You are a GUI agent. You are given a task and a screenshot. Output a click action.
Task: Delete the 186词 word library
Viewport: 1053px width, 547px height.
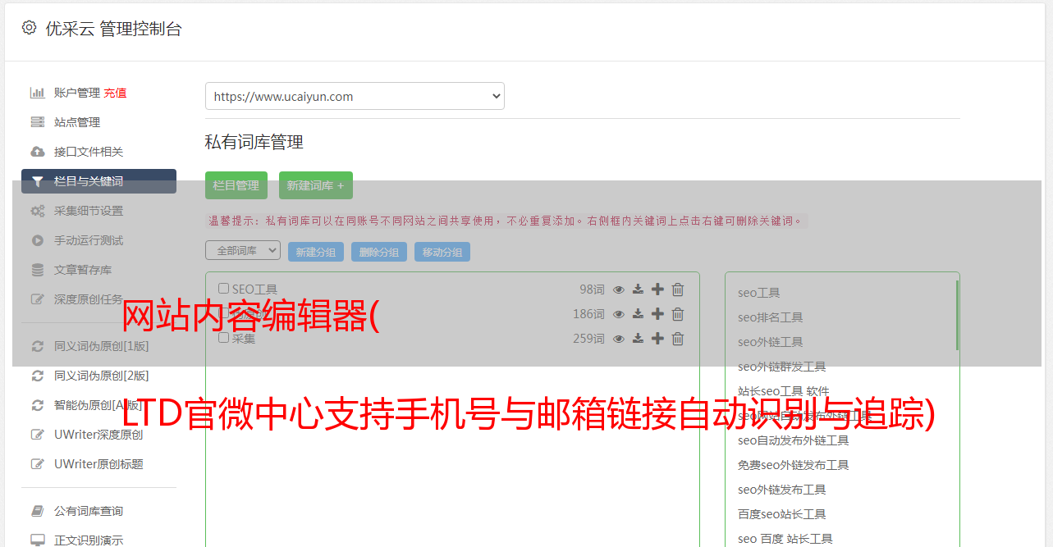click(x=678, y=314)
